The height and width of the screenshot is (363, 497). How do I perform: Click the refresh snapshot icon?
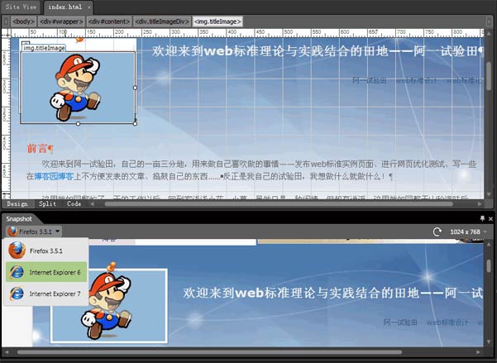437,232
